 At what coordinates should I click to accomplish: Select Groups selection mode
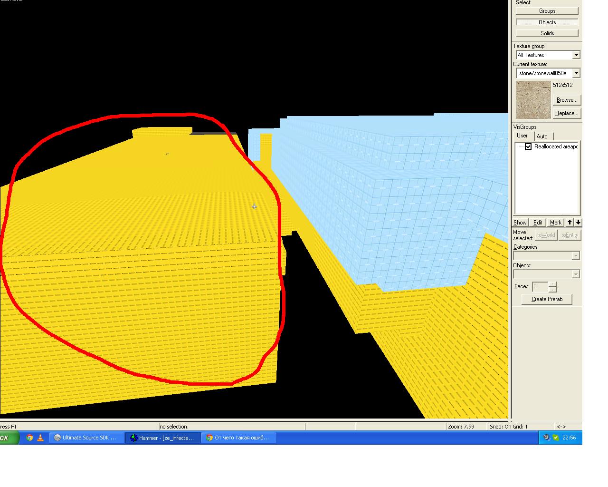click(547, 11)
